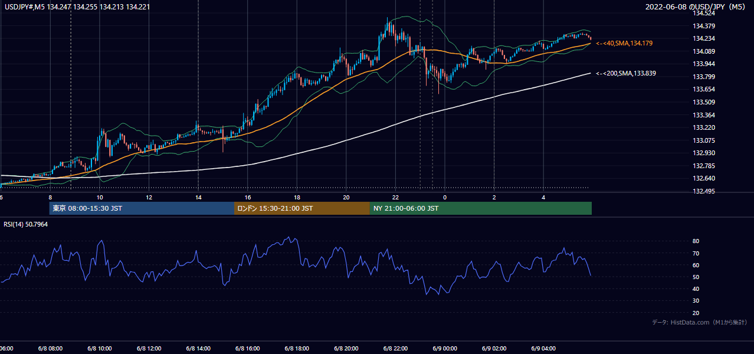Click the bottom date label 6/8 14:00
The width and height of the screenshot is (754, 354).
(198, 349)
